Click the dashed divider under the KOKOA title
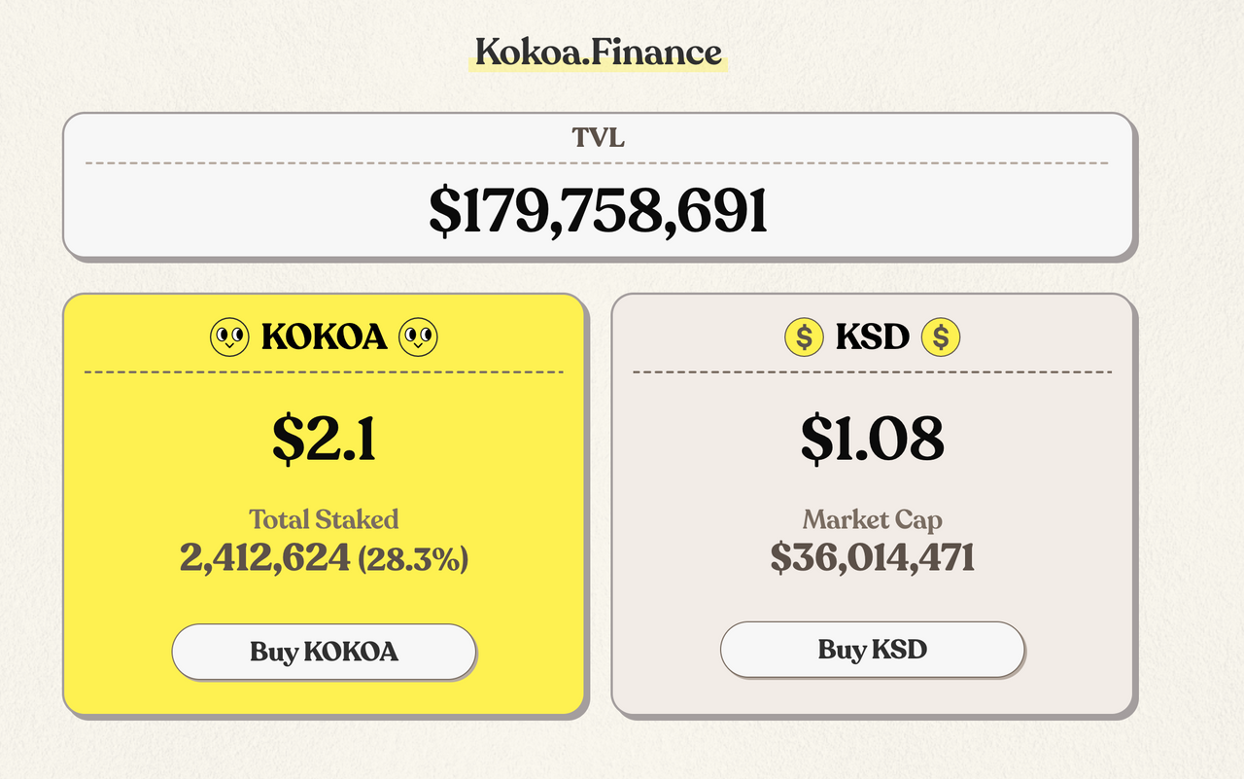This screenshot has width=1244, height=779. [x=324, y=372]
